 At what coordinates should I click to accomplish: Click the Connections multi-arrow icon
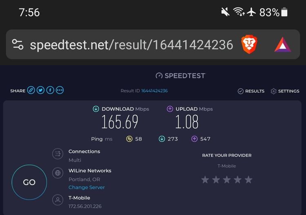point(58,154)
